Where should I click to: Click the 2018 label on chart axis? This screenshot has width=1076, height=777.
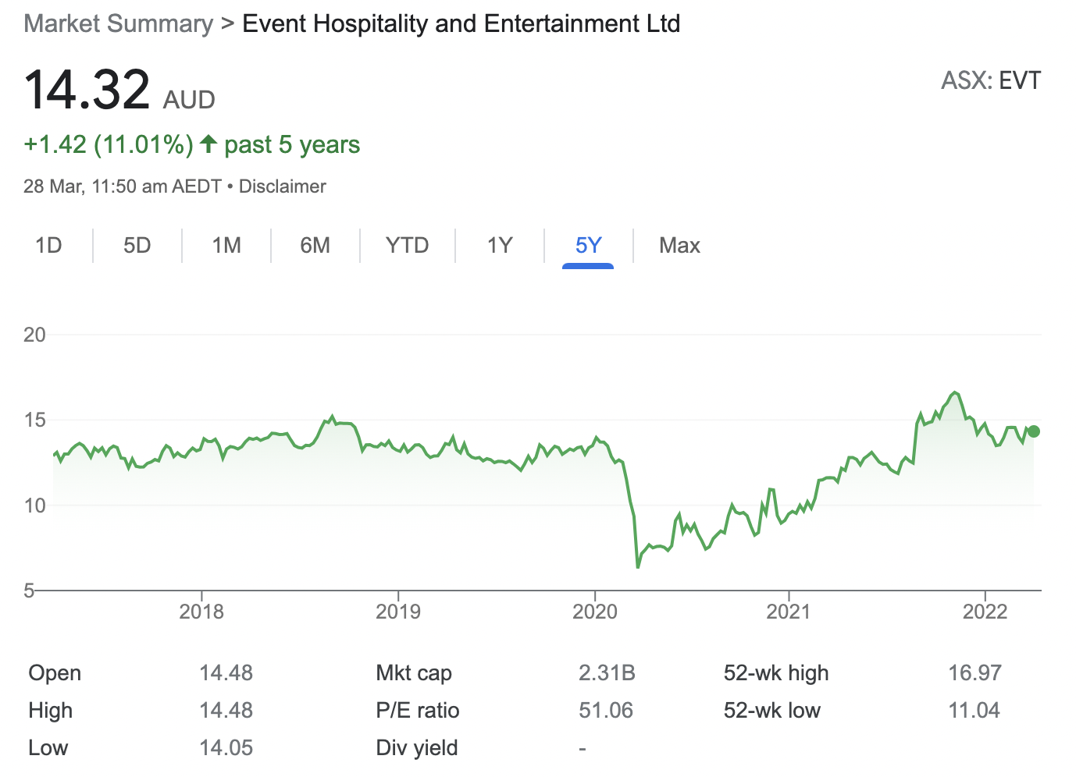pos(201,611)
